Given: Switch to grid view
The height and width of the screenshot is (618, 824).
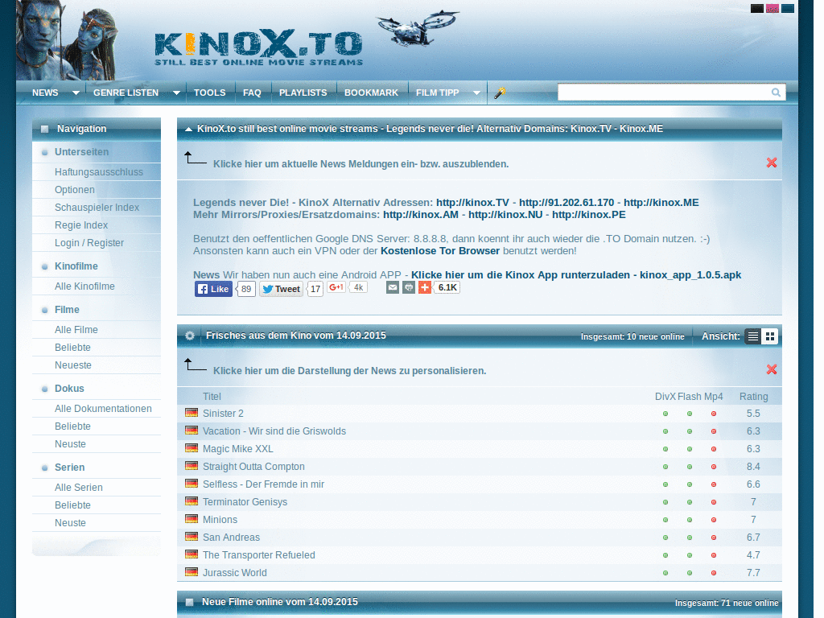Looking at the screenshot, I should click(x=770, y=336).
